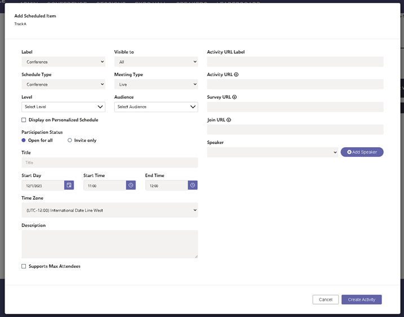Click the End Time field showing 12:00
The height and width of the screenshot is (317, 404).
(166, 186)
